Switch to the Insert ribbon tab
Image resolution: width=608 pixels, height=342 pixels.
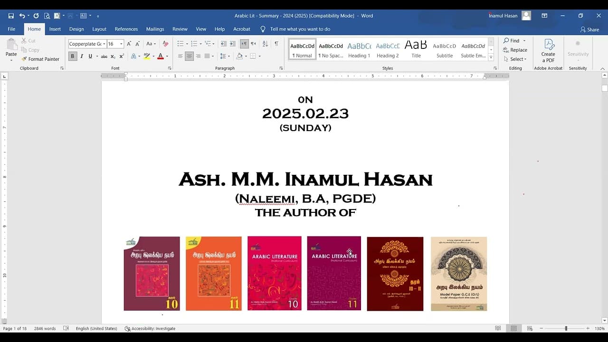coord(55,29)
